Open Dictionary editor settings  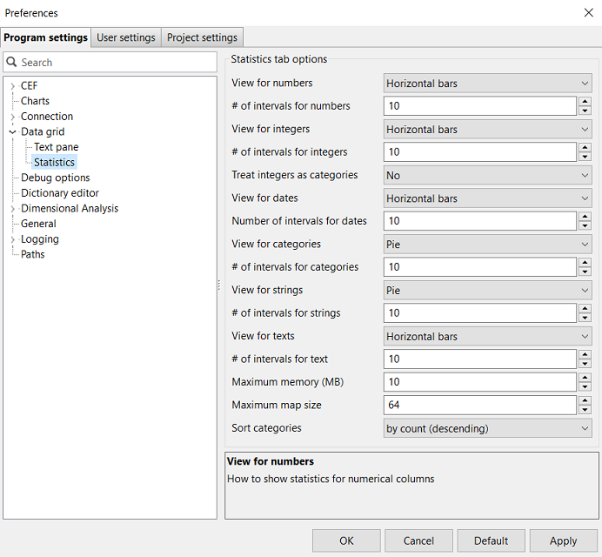[x=60, y=193]
